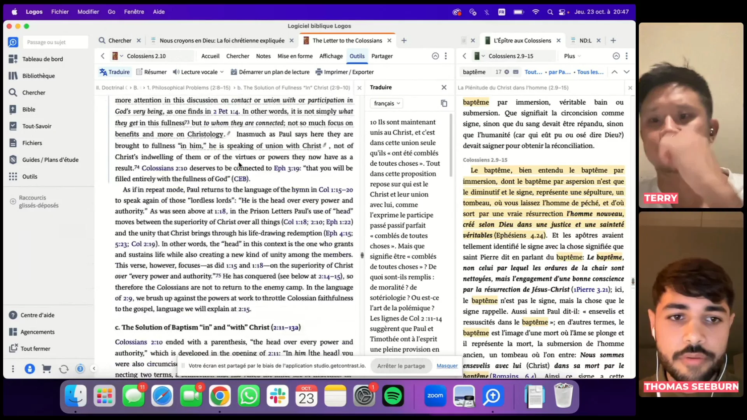Viewport: 747px width, 420px height.
Task: Open the Mise en forme menu
Action: point(295,56)
